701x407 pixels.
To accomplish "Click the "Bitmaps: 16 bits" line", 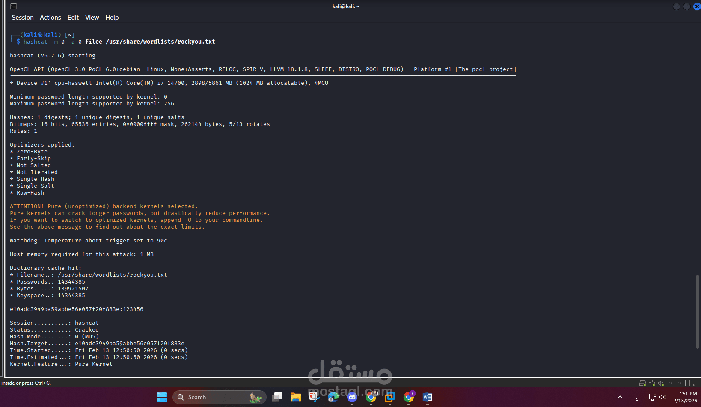I will tap(140, 124).
